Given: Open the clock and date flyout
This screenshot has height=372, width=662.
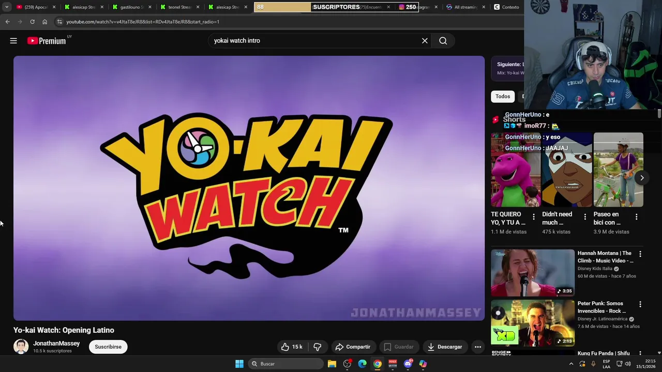Looking at the screenshot, I should pyautogui.click(x=646, y=364).
